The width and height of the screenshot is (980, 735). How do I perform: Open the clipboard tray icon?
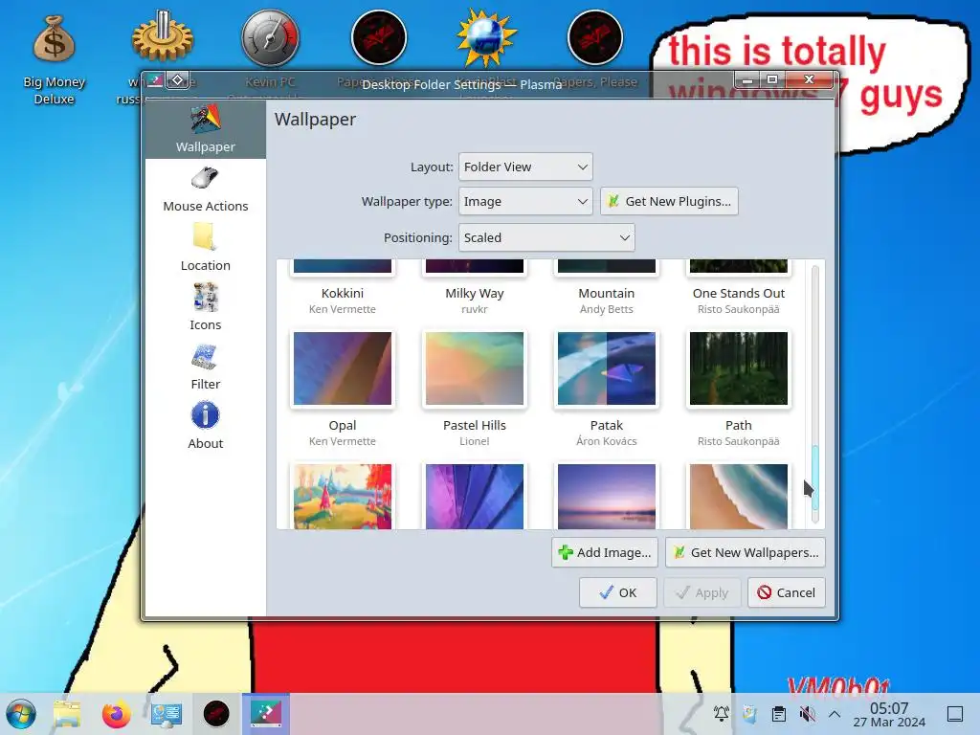tap(779, 714)
